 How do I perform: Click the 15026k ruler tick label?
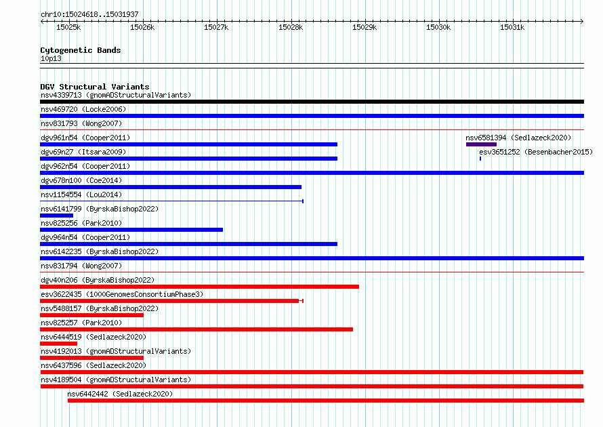coord(142,27)
